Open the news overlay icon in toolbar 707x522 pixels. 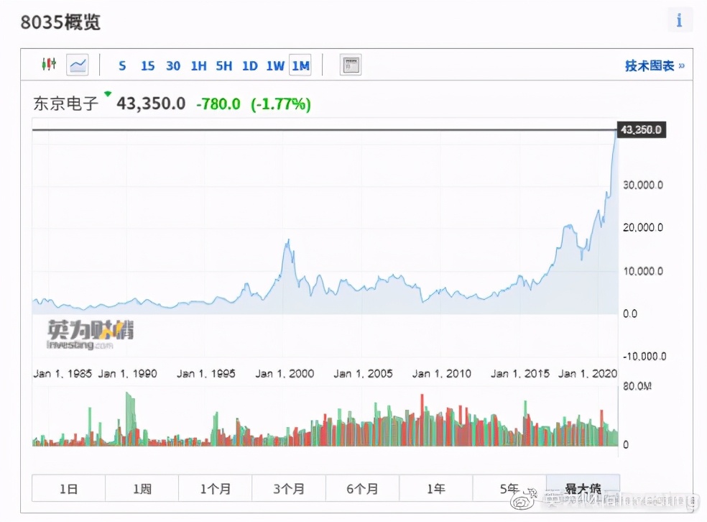point(351,65)
